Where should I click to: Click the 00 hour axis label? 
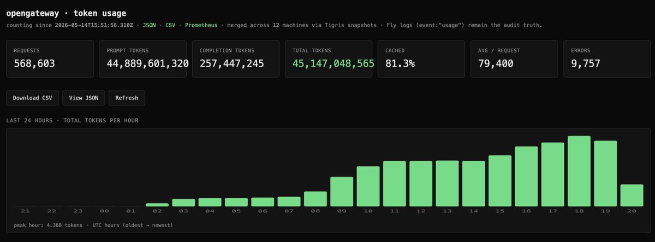(x=104, y=211)
